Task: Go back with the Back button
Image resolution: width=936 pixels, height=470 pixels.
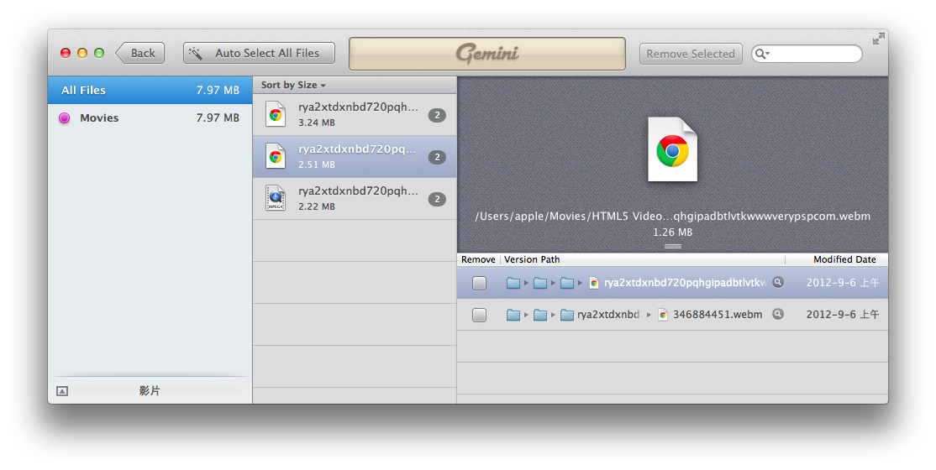Action: pyautogui.click(x=140, y=53)
